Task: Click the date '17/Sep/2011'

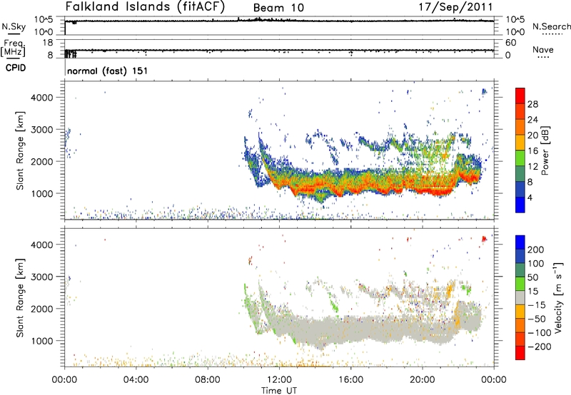Action: coord(455,7)
